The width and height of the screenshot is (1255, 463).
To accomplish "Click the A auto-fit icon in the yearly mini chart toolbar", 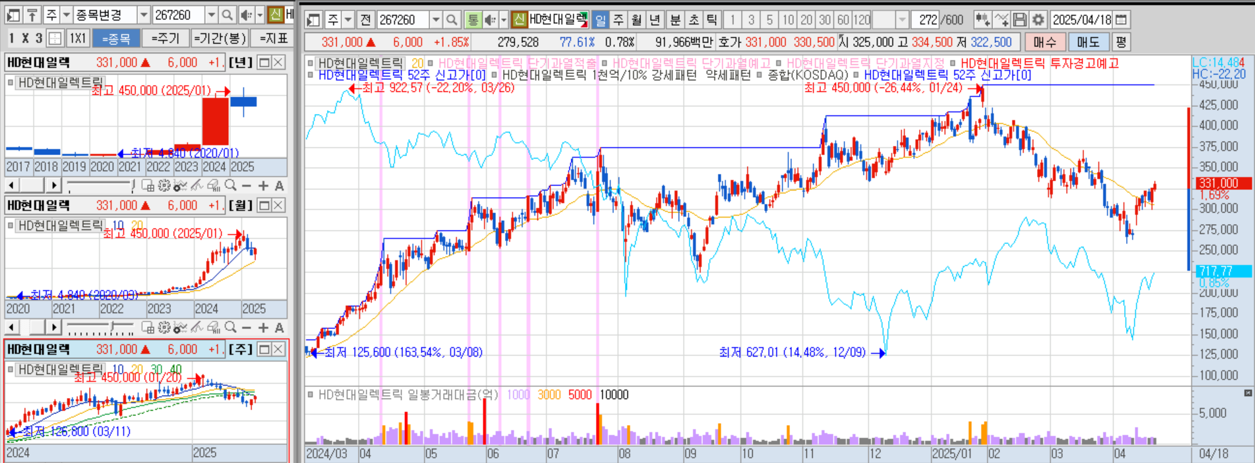I will [279, 186].
